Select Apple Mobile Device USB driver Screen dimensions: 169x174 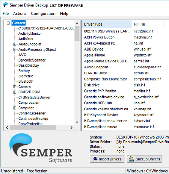pos(107,61)
